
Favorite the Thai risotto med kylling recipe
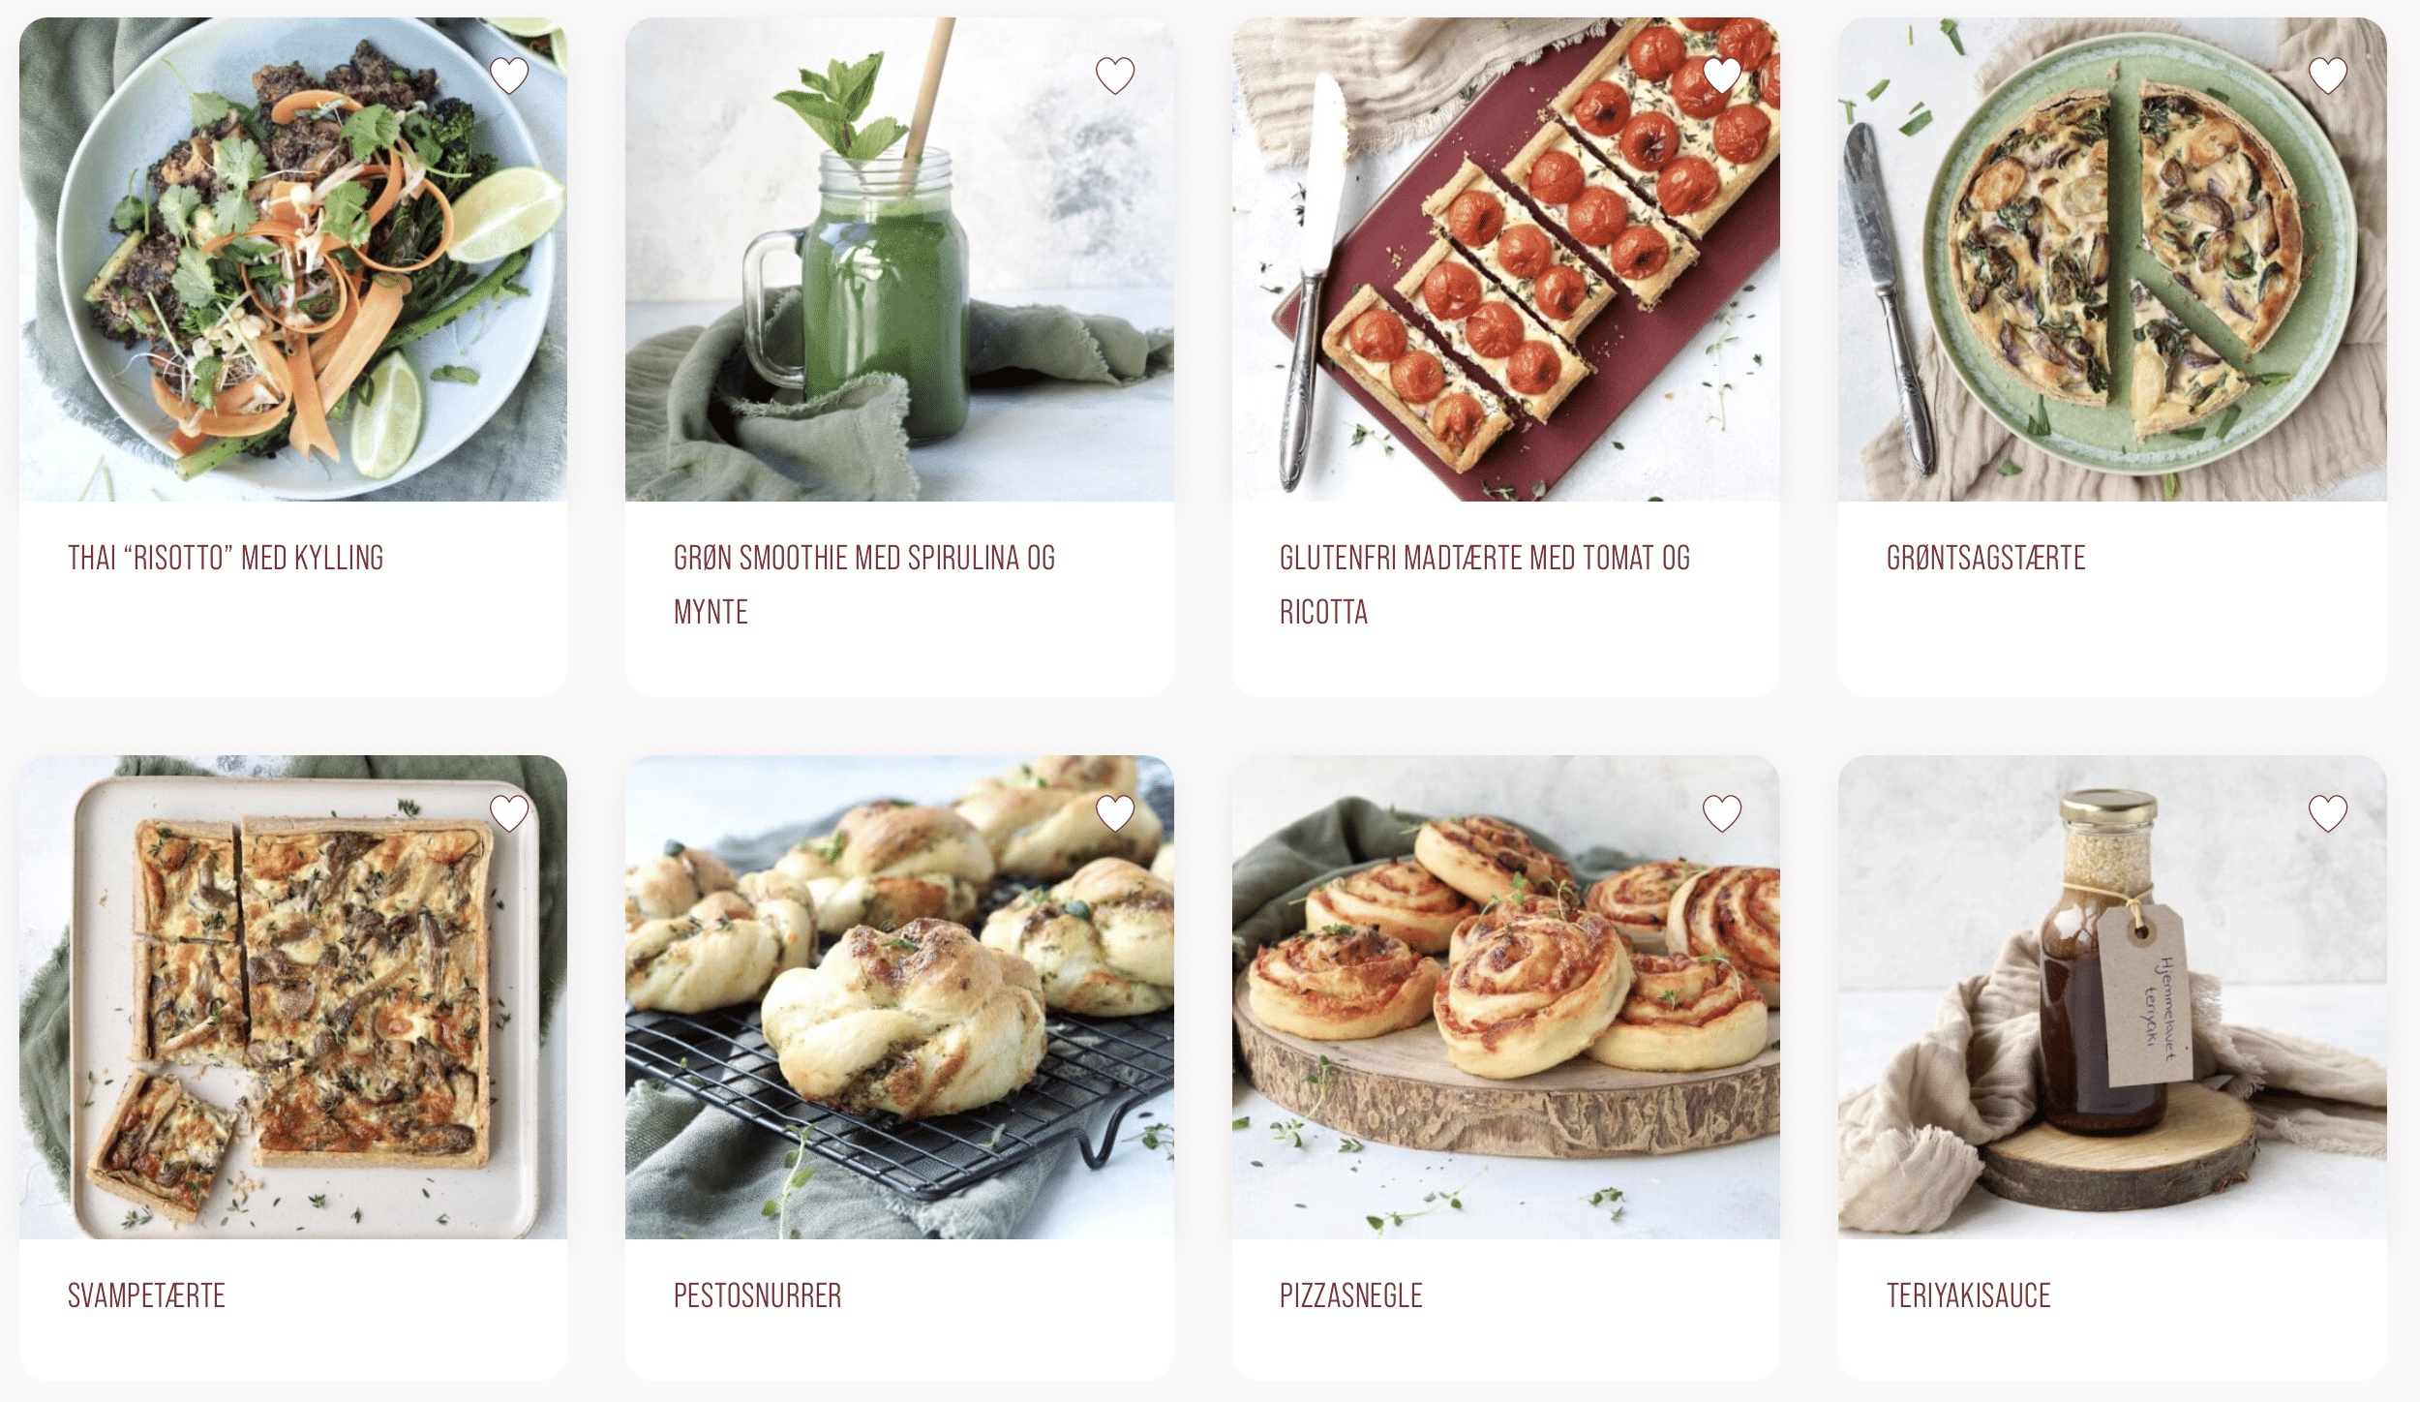pos(509,76)
